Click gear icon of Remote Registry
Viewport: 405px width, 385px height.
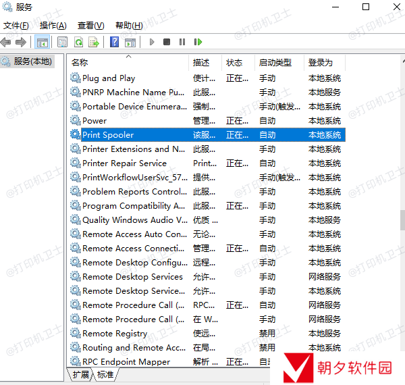[76, 333]
